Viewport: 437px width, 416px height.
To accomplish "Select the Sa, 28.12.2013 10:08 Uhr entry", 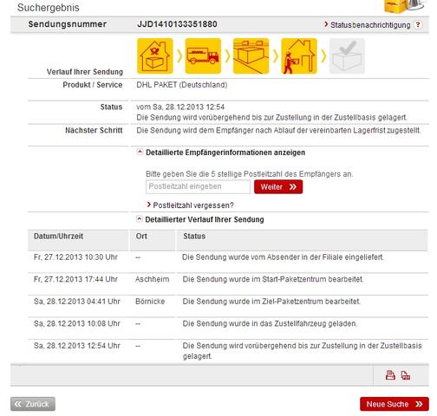I will [x=77, y=323].
